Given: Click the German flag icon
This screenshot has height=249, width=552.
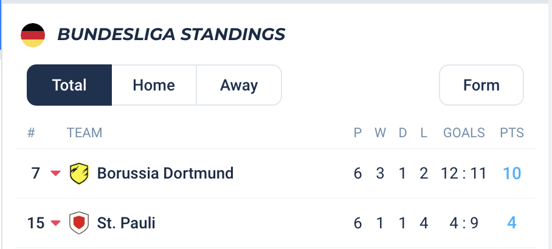Looking at the screenshot, I should click(33, 35).
